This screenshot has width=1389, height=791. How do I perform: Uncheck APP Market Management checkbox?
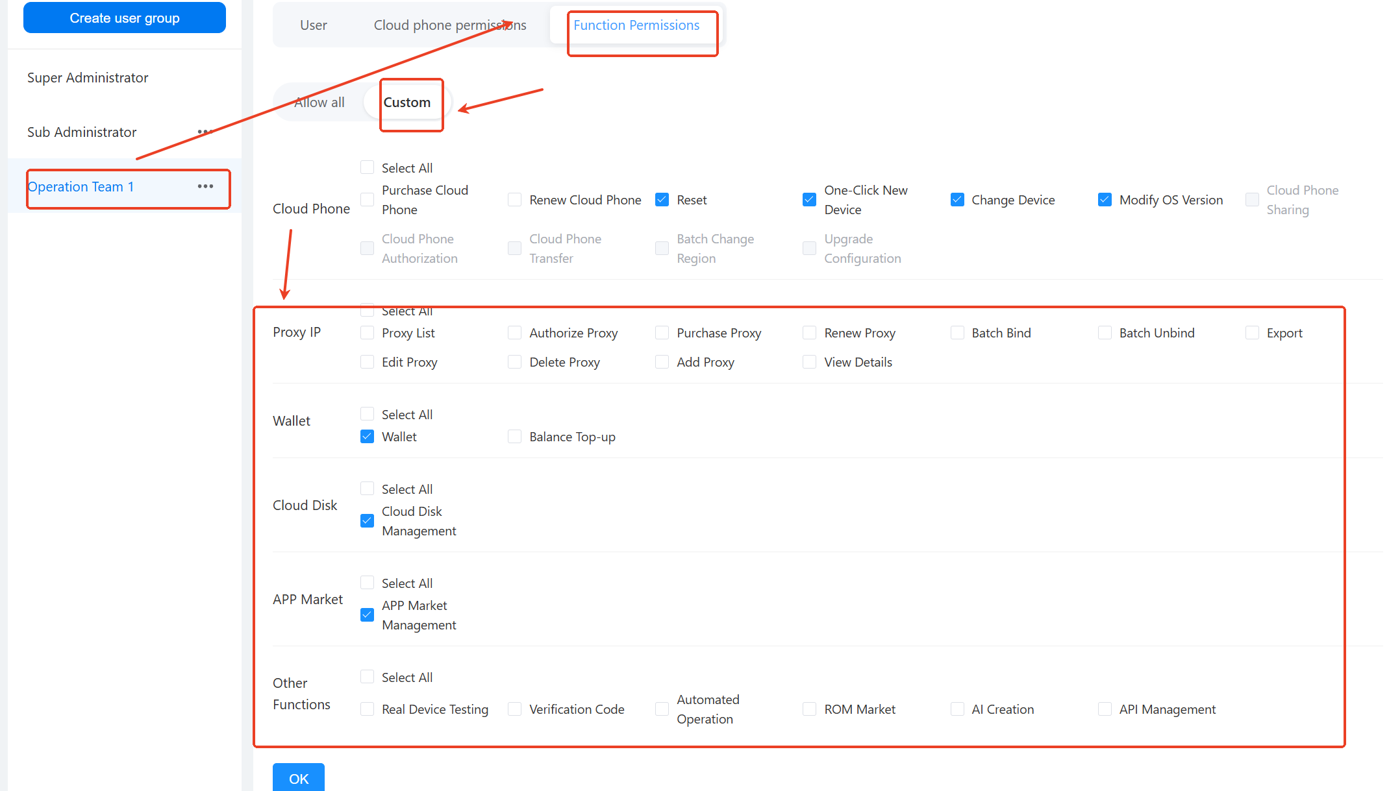(x=367, y=615)
